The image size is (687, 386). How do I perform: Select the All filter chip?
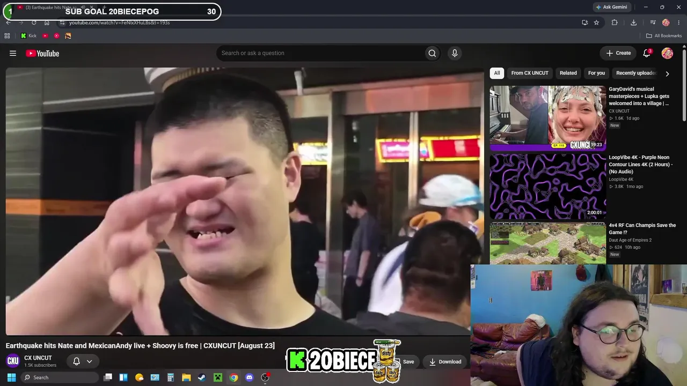497,73
